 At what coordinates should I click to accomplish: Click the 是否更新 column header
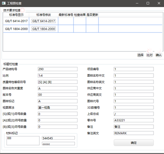[92, 15]
